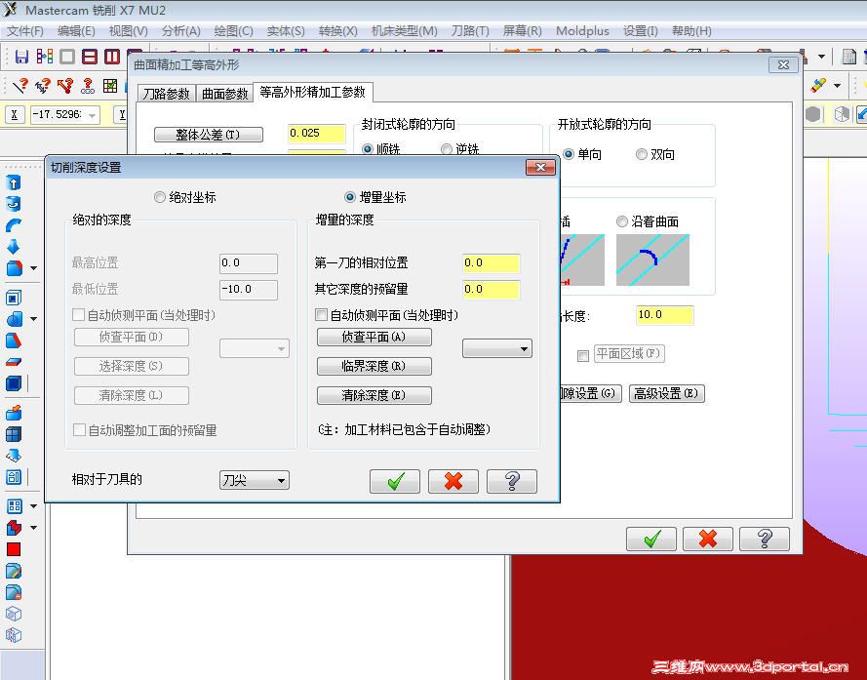The width and height of the screenshot is (867, 680).
Task: Select the 绝对坐标 radio button
Action: [x=160, y=197]
